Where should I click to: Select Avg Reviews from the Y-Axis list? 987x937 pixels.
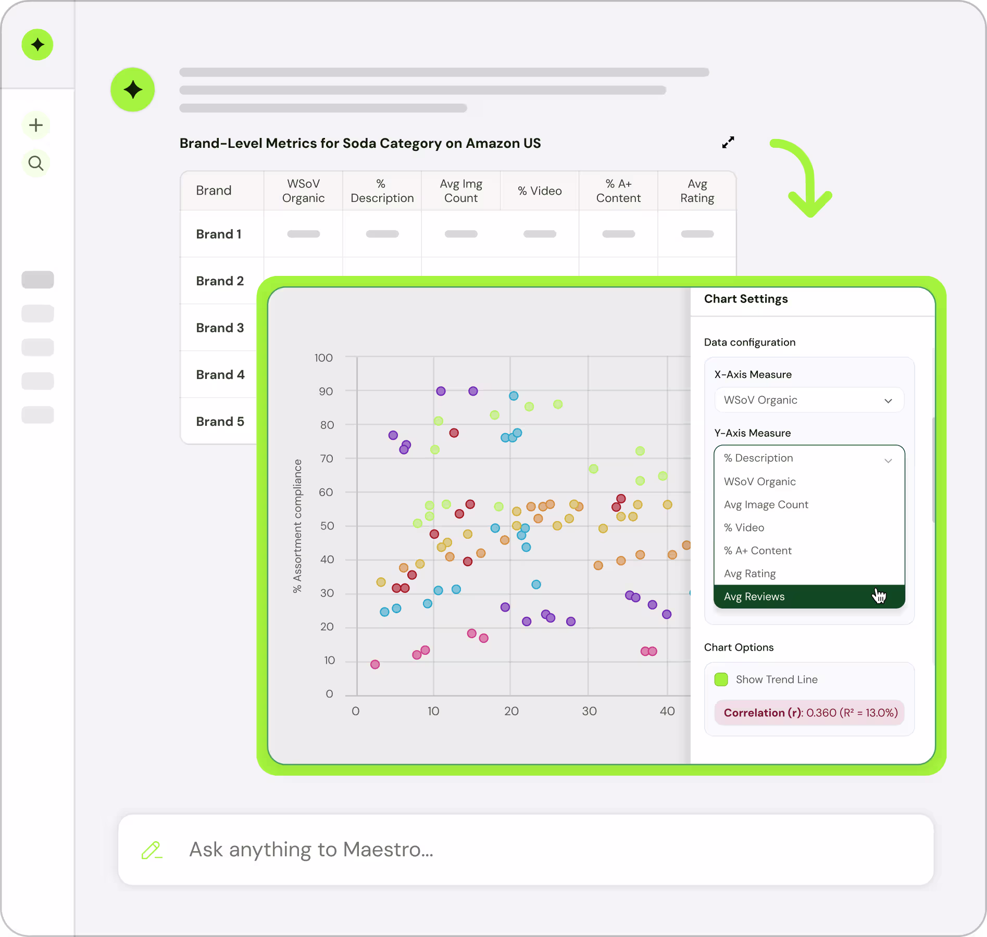click(x=809, y=597)
